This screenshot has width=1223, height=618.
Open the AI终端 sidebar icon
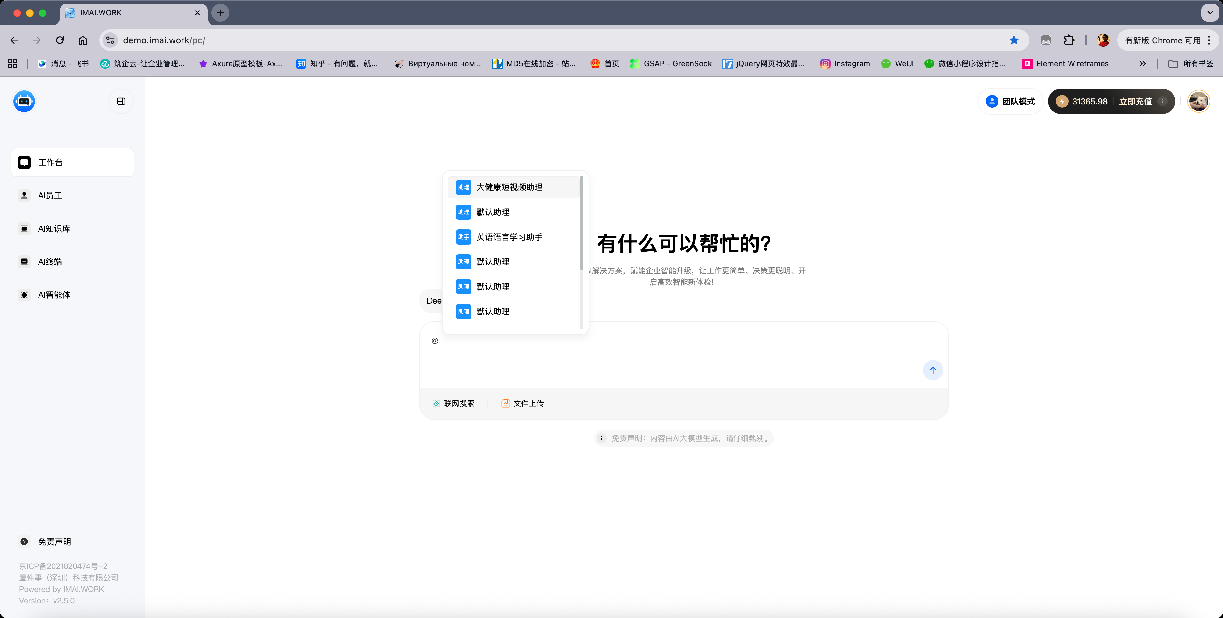coord(24,261)
